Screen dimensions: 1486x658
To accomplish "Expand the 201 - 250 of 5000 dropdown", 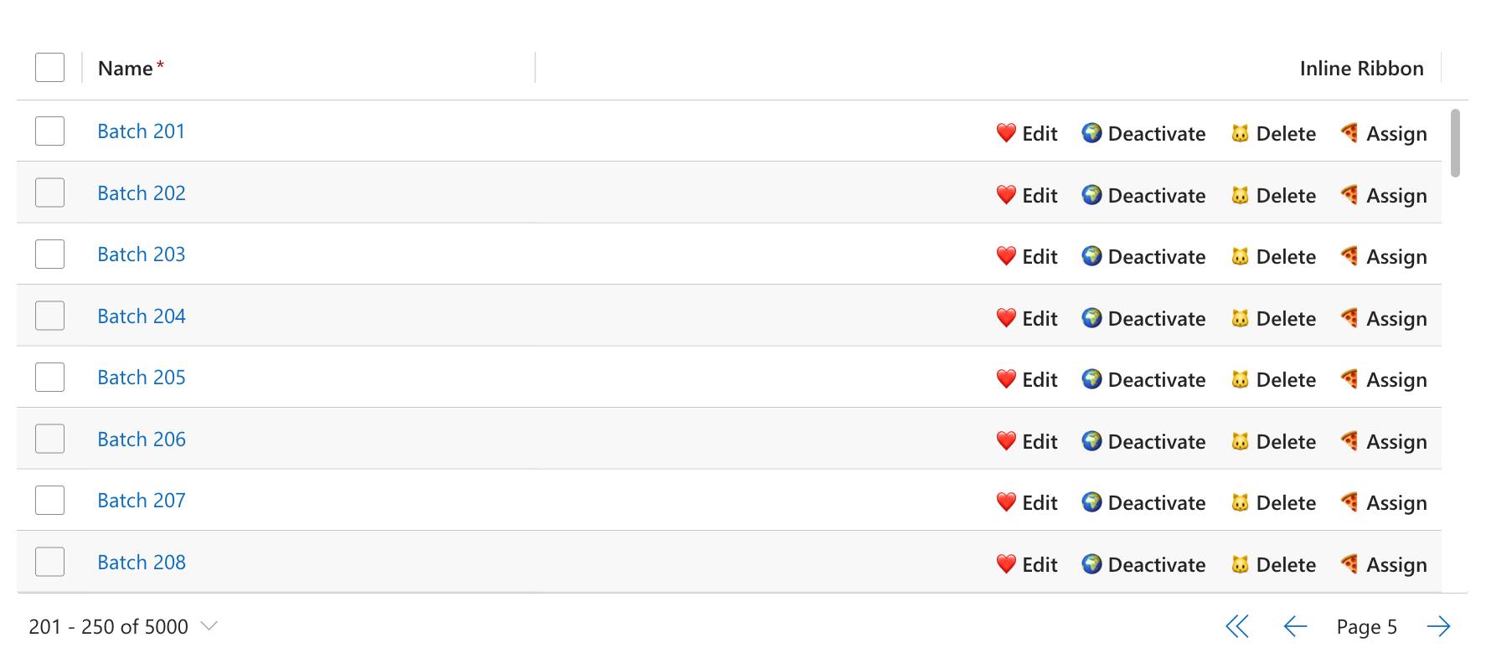I will coord(209,626).
